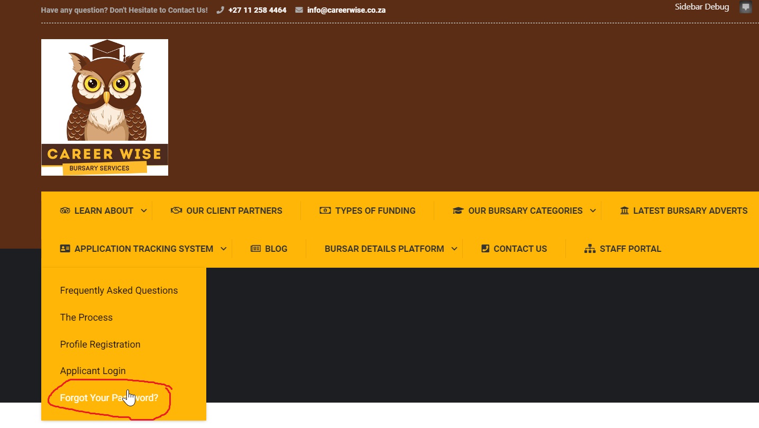Click the 'Have any question?' header text
Screen dimensions: 759x428
coord(124,10)
